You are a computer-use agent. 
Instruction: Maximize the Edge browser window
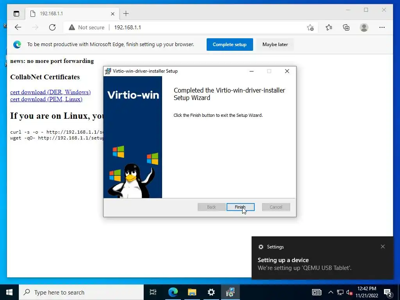click(366, 10)
